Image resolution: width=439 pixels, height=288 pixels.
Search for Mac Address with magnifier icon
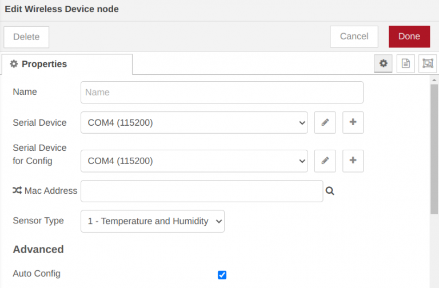click(x=330, y=191)
